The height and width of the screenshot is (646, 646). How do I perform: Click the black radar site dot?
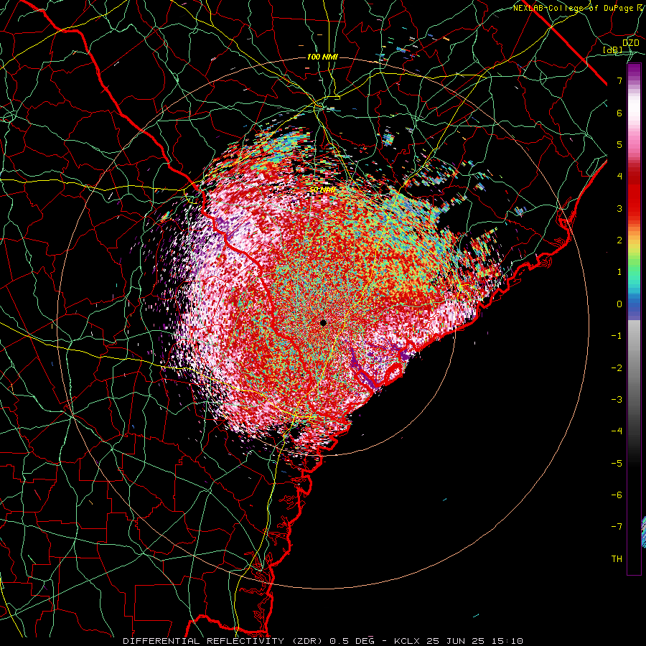[324, 323]
